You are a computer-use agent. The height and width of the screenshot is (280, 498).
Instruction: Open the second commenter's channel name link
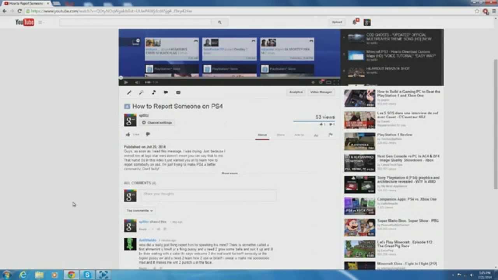point(147,240)
